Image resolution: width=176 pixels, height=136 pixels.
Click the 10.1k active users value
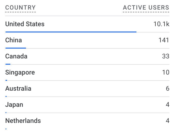pos(161,24)
